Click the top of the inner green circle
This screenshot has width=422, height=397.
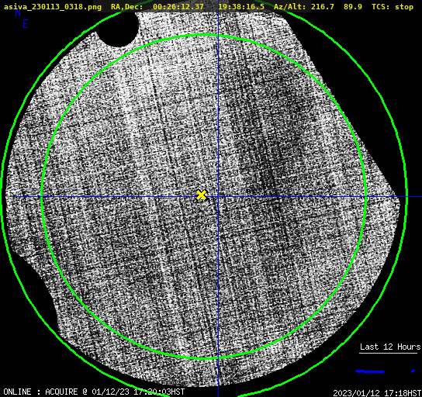204,35
